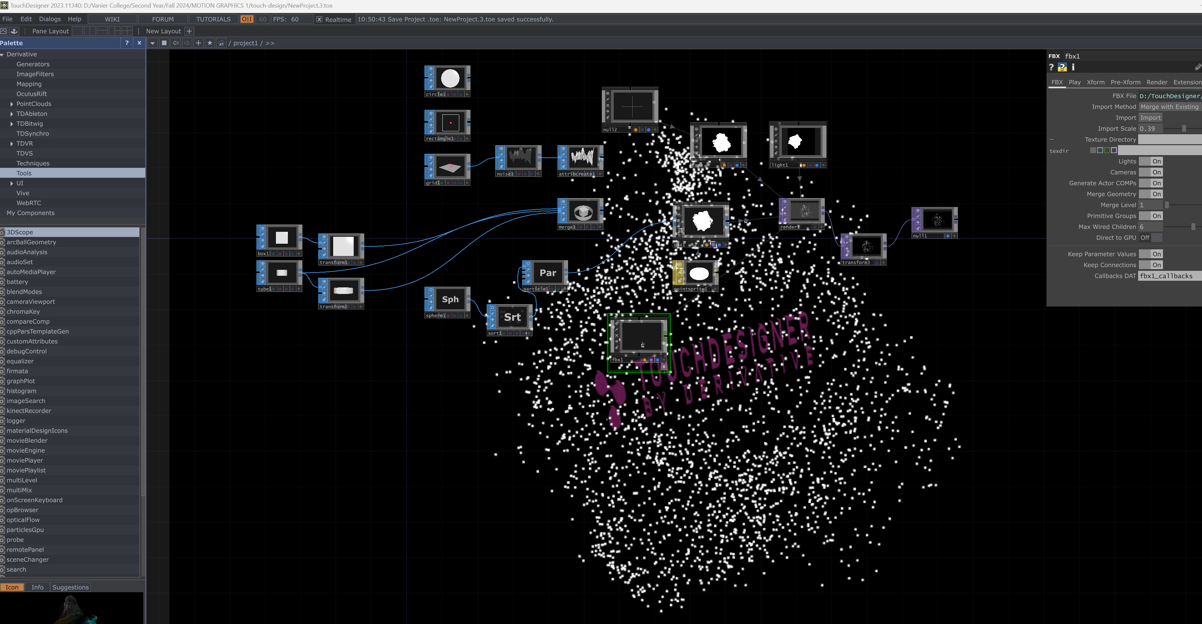The width and height of the screenshot is (1202, 624).
Task: Click the Palette help question mark
Action: click(x=127, y=43)
